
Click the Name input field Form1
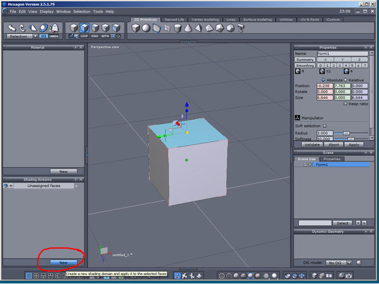coord(342,54)
